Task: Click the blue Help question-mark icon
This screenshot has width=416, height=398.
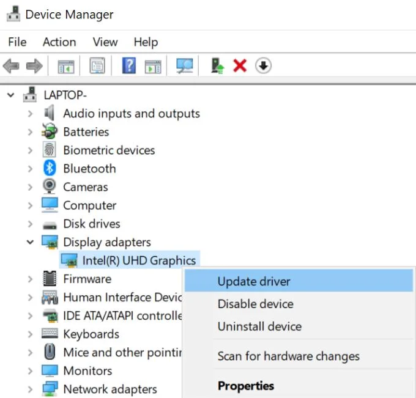Action: point(129,65)
